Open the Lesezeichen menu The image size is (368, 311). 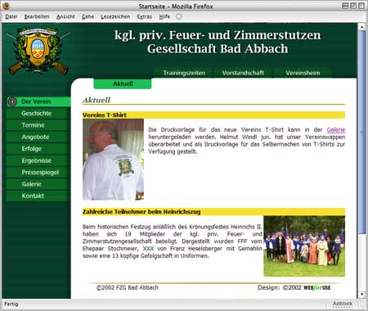(x=115, y=16)
